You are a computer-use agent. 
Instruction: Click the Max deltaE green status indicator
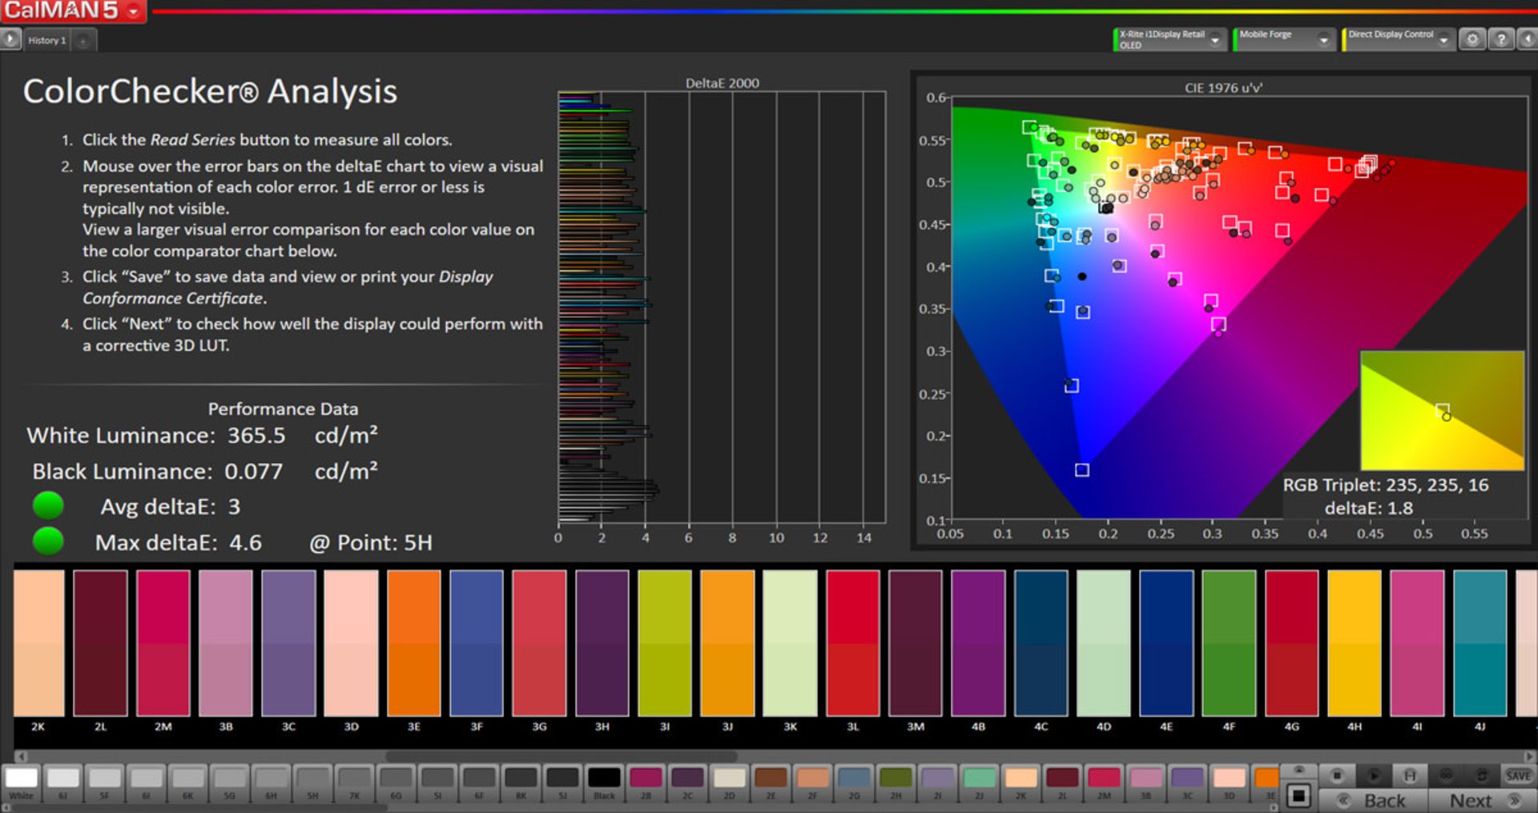coord(48,542)
